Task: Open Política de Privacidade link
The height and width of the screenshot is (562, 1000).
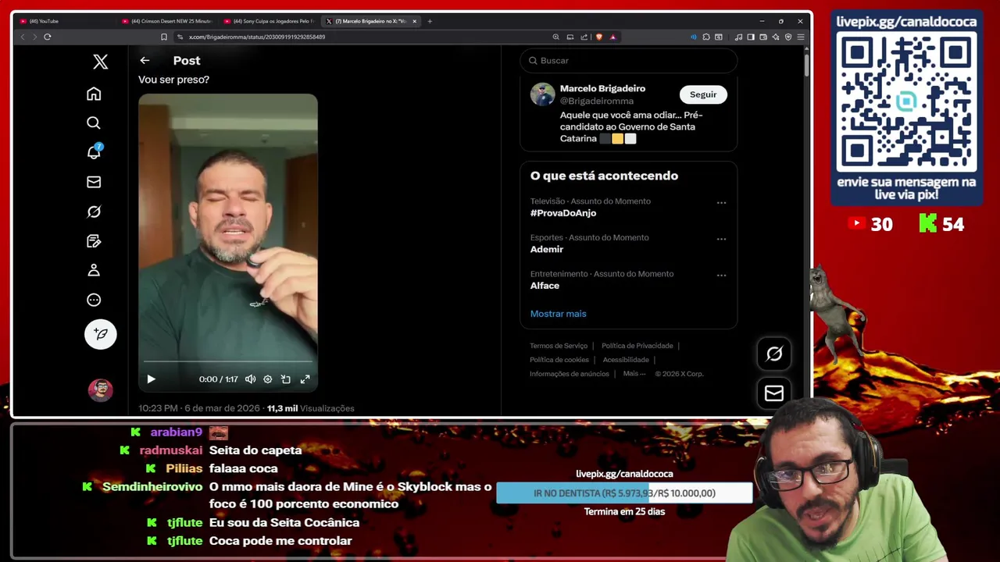Action: coord(637,346)
